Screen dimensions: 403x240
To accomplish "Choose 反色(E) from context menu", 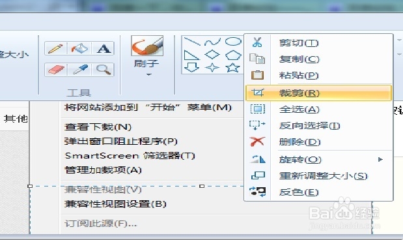I will pos(319,192).
